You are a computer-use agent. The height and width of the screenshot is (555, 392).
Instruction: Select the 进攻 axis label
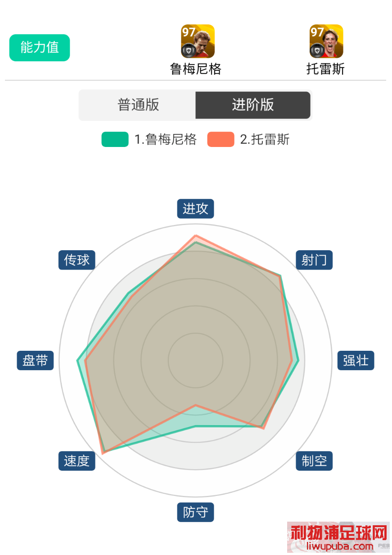[195, 209]
